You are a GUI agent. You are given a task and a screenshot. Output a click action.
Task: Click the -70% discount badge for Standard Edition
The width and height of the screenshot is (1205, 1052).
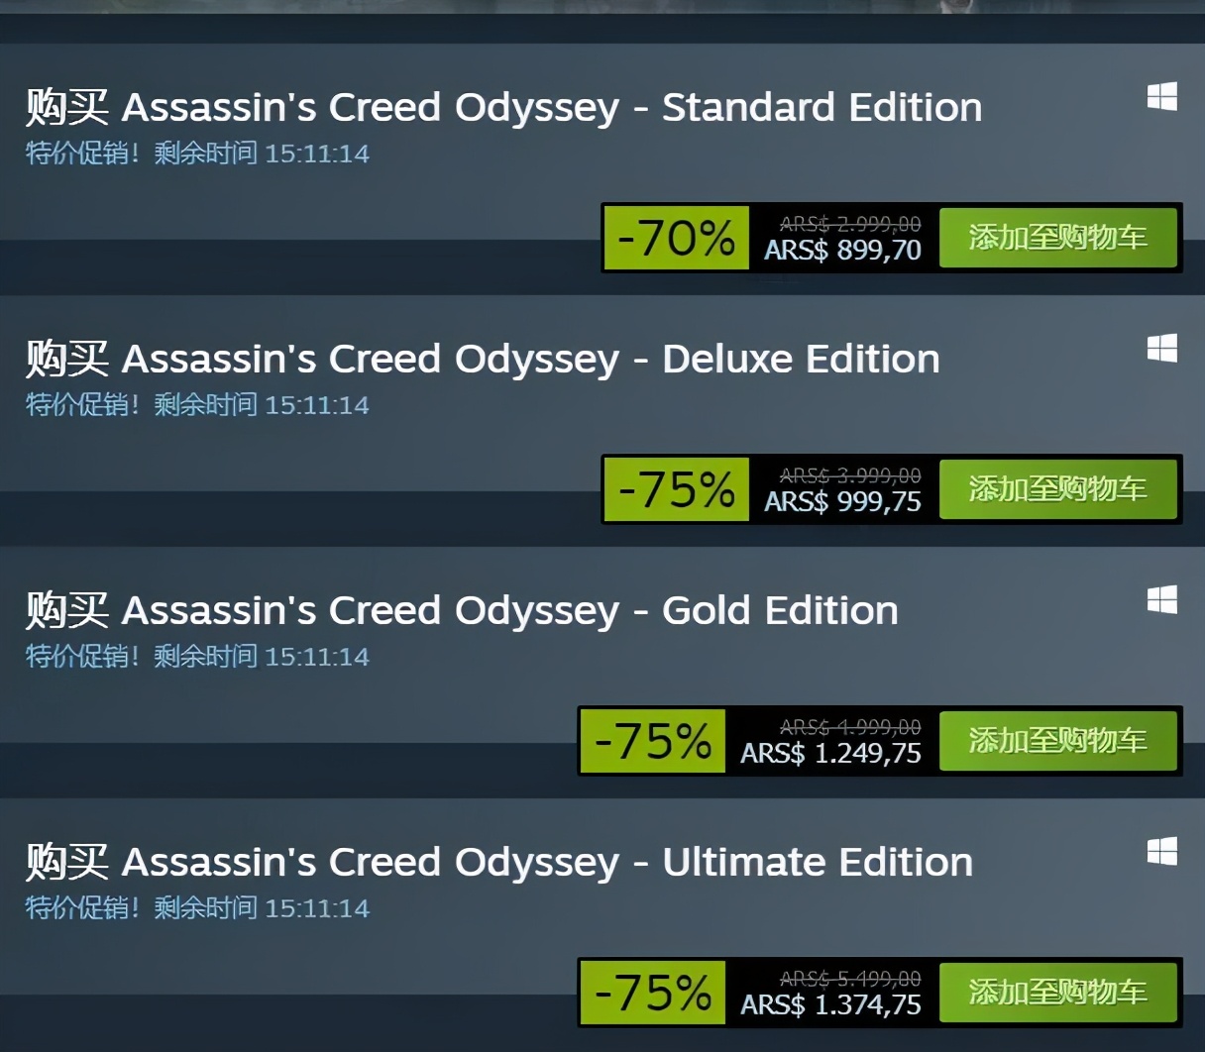click(675, 238)
